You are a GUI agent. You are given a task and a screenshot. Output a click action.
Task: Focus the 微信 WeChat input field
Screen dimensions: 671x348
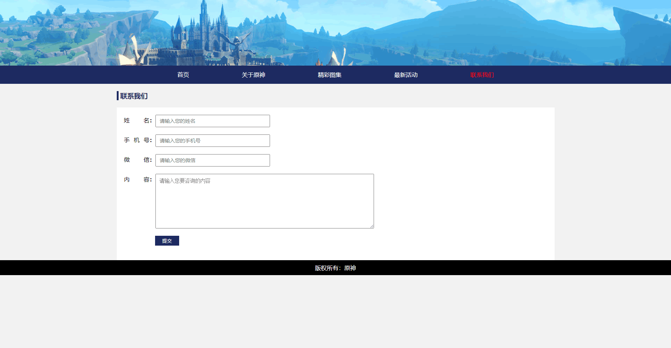(x=213, y=160)
